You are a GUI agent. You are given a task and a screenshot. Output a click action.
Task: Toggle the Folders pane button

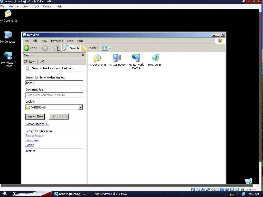click(90, 48)
